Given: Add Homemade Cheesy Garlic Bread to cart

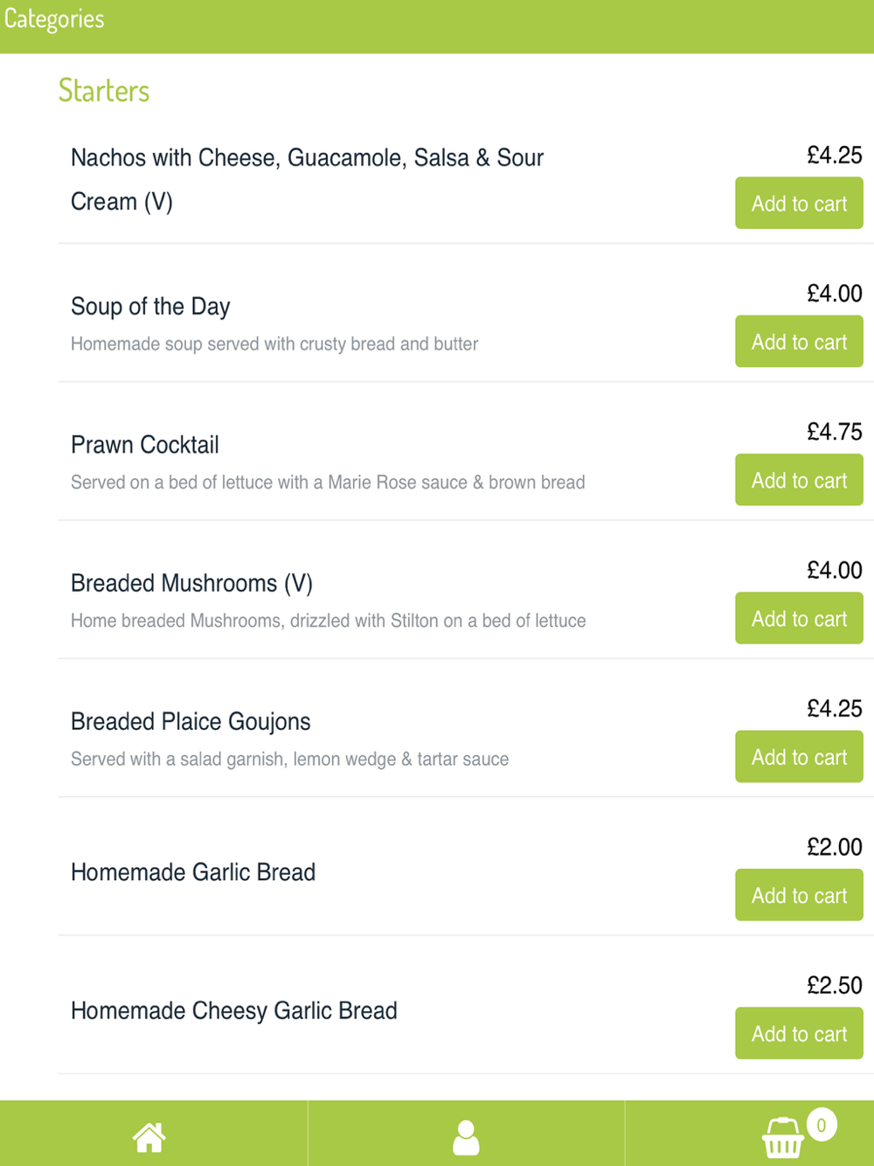Looking at the screenshot, I should point(799,1034).
